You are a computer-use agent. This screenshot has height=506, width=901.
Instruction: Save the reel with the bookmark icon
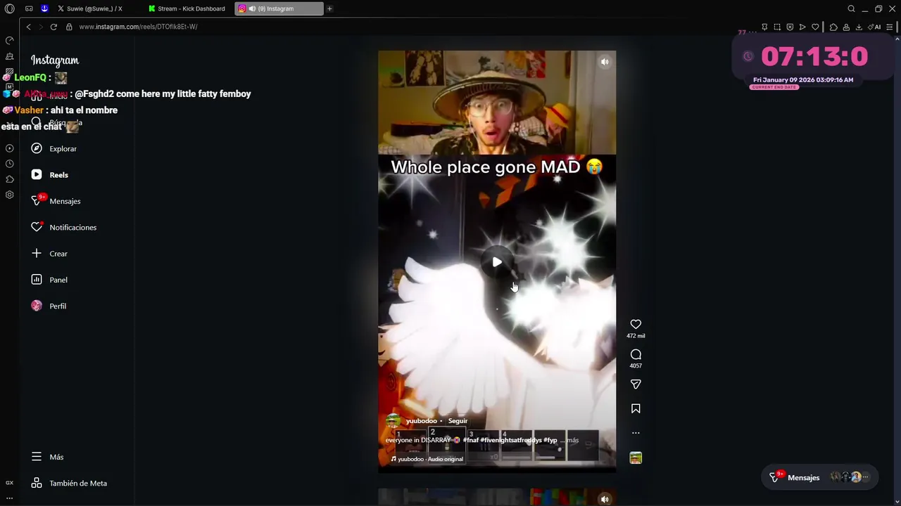(636, 408)
